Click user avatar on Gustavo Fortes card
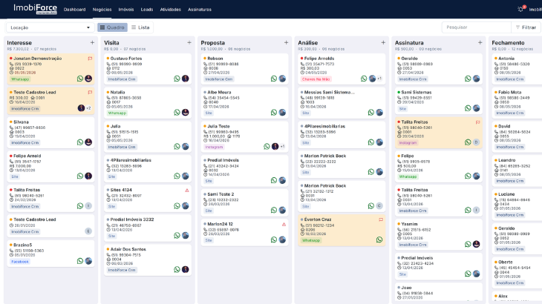The image size is (542, 304). [186, 79]
